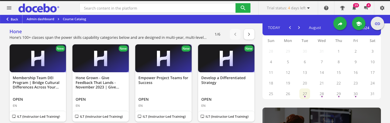The height and width of the screenshot is (123, 390).
Task: Select August 15 in the calendar
Action: click(339, 73)
